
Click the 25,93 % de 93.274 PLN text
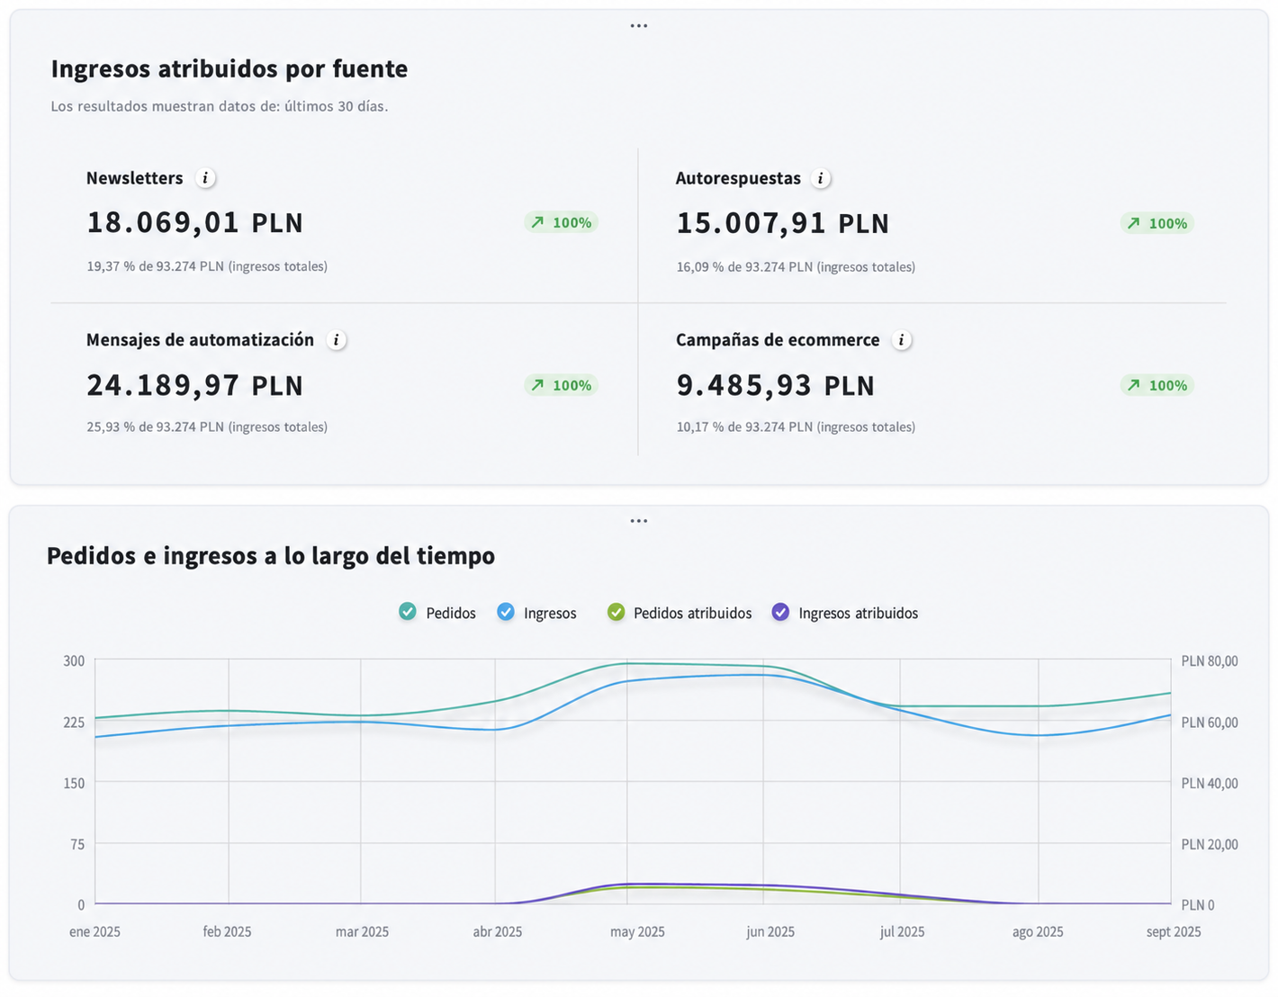pos(207,427)
